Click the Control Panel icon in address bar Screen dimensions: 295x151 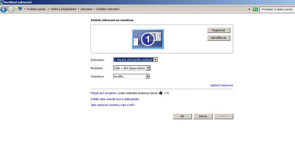pos(20,9)
